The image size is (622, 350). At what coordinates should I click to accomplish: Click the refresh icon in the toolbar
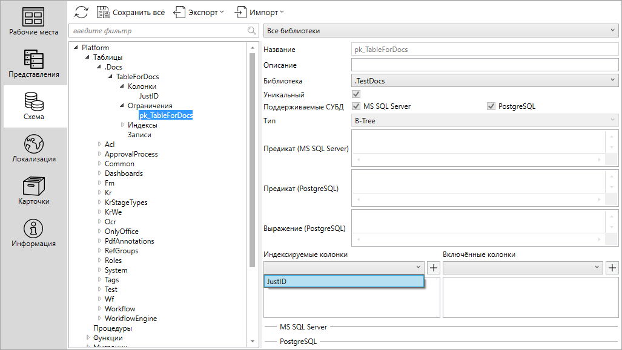(x=82, y=12)
